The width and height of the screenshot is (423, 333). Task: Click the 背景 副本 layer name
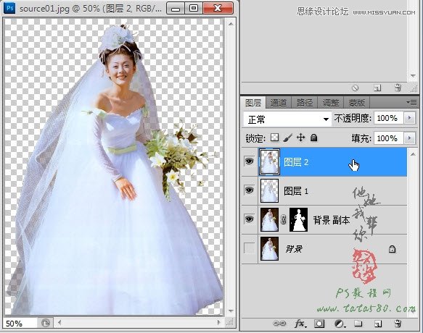[x=332, y=220]
